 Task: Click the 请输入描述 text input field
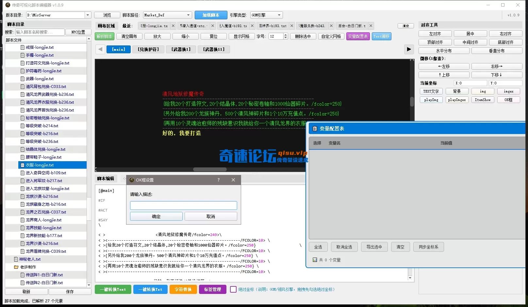(183, 205)
